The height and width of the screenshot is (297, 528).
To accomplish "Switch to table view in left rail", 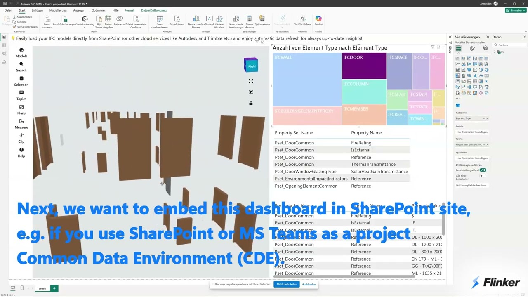I will tap(4, 45).
